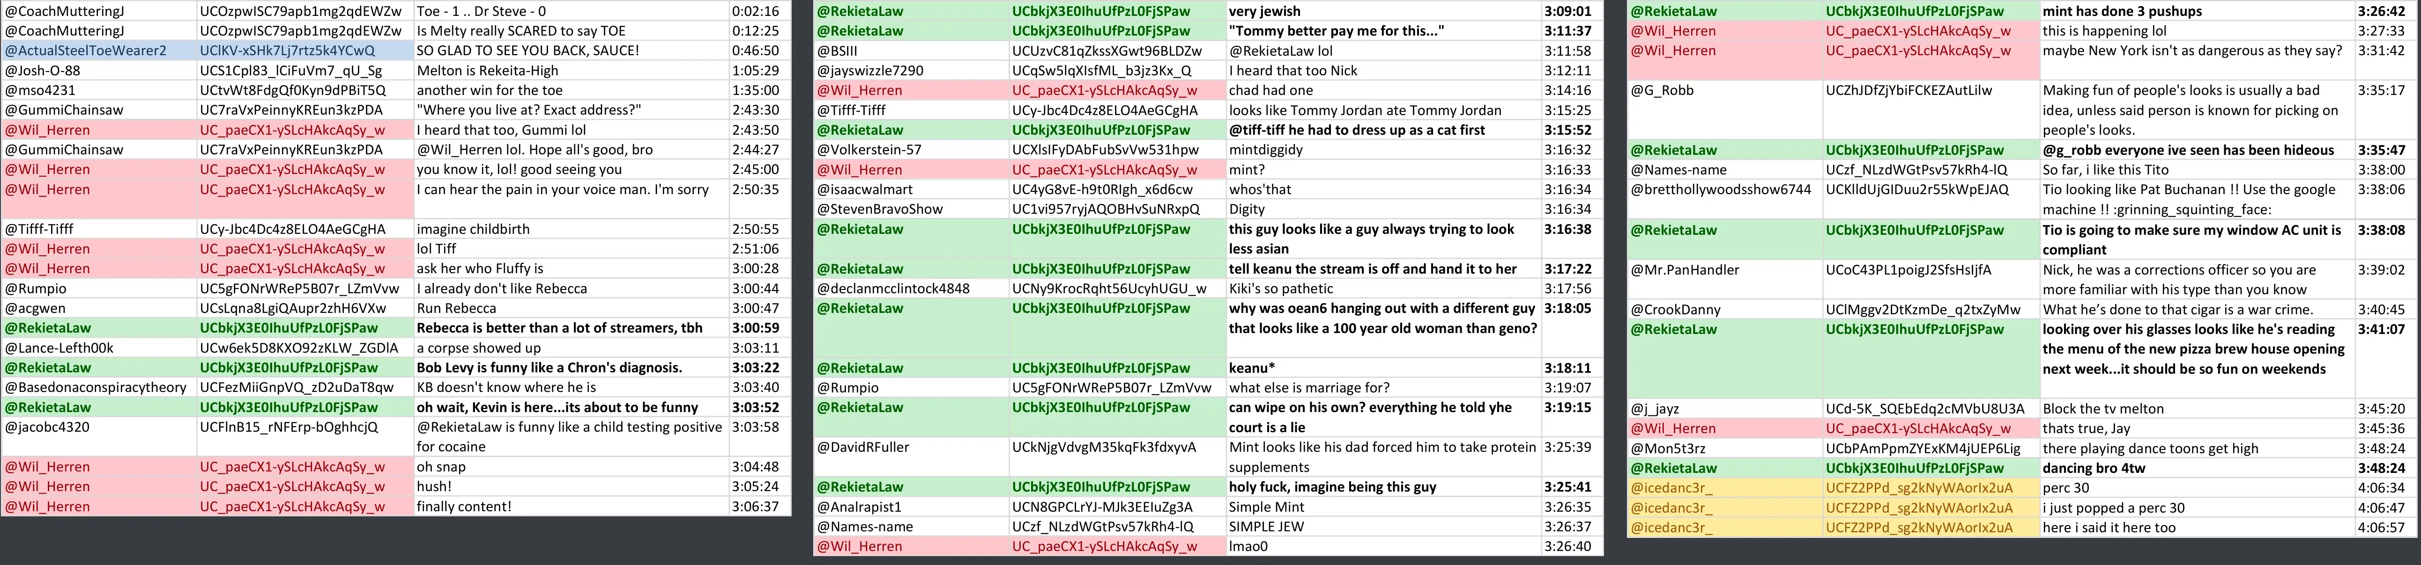Screen dimensions: 2421x565
Task: Click the 'SO GLAD TO SEE YOU BACK, SAUCE!' message cell
Action: coord(572,51)
